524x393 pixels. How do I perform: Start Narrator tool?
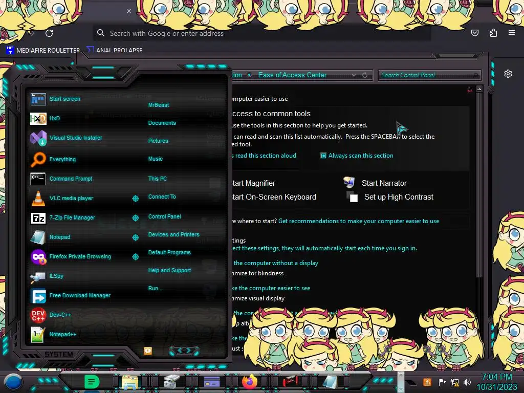(x=384, y=183)
